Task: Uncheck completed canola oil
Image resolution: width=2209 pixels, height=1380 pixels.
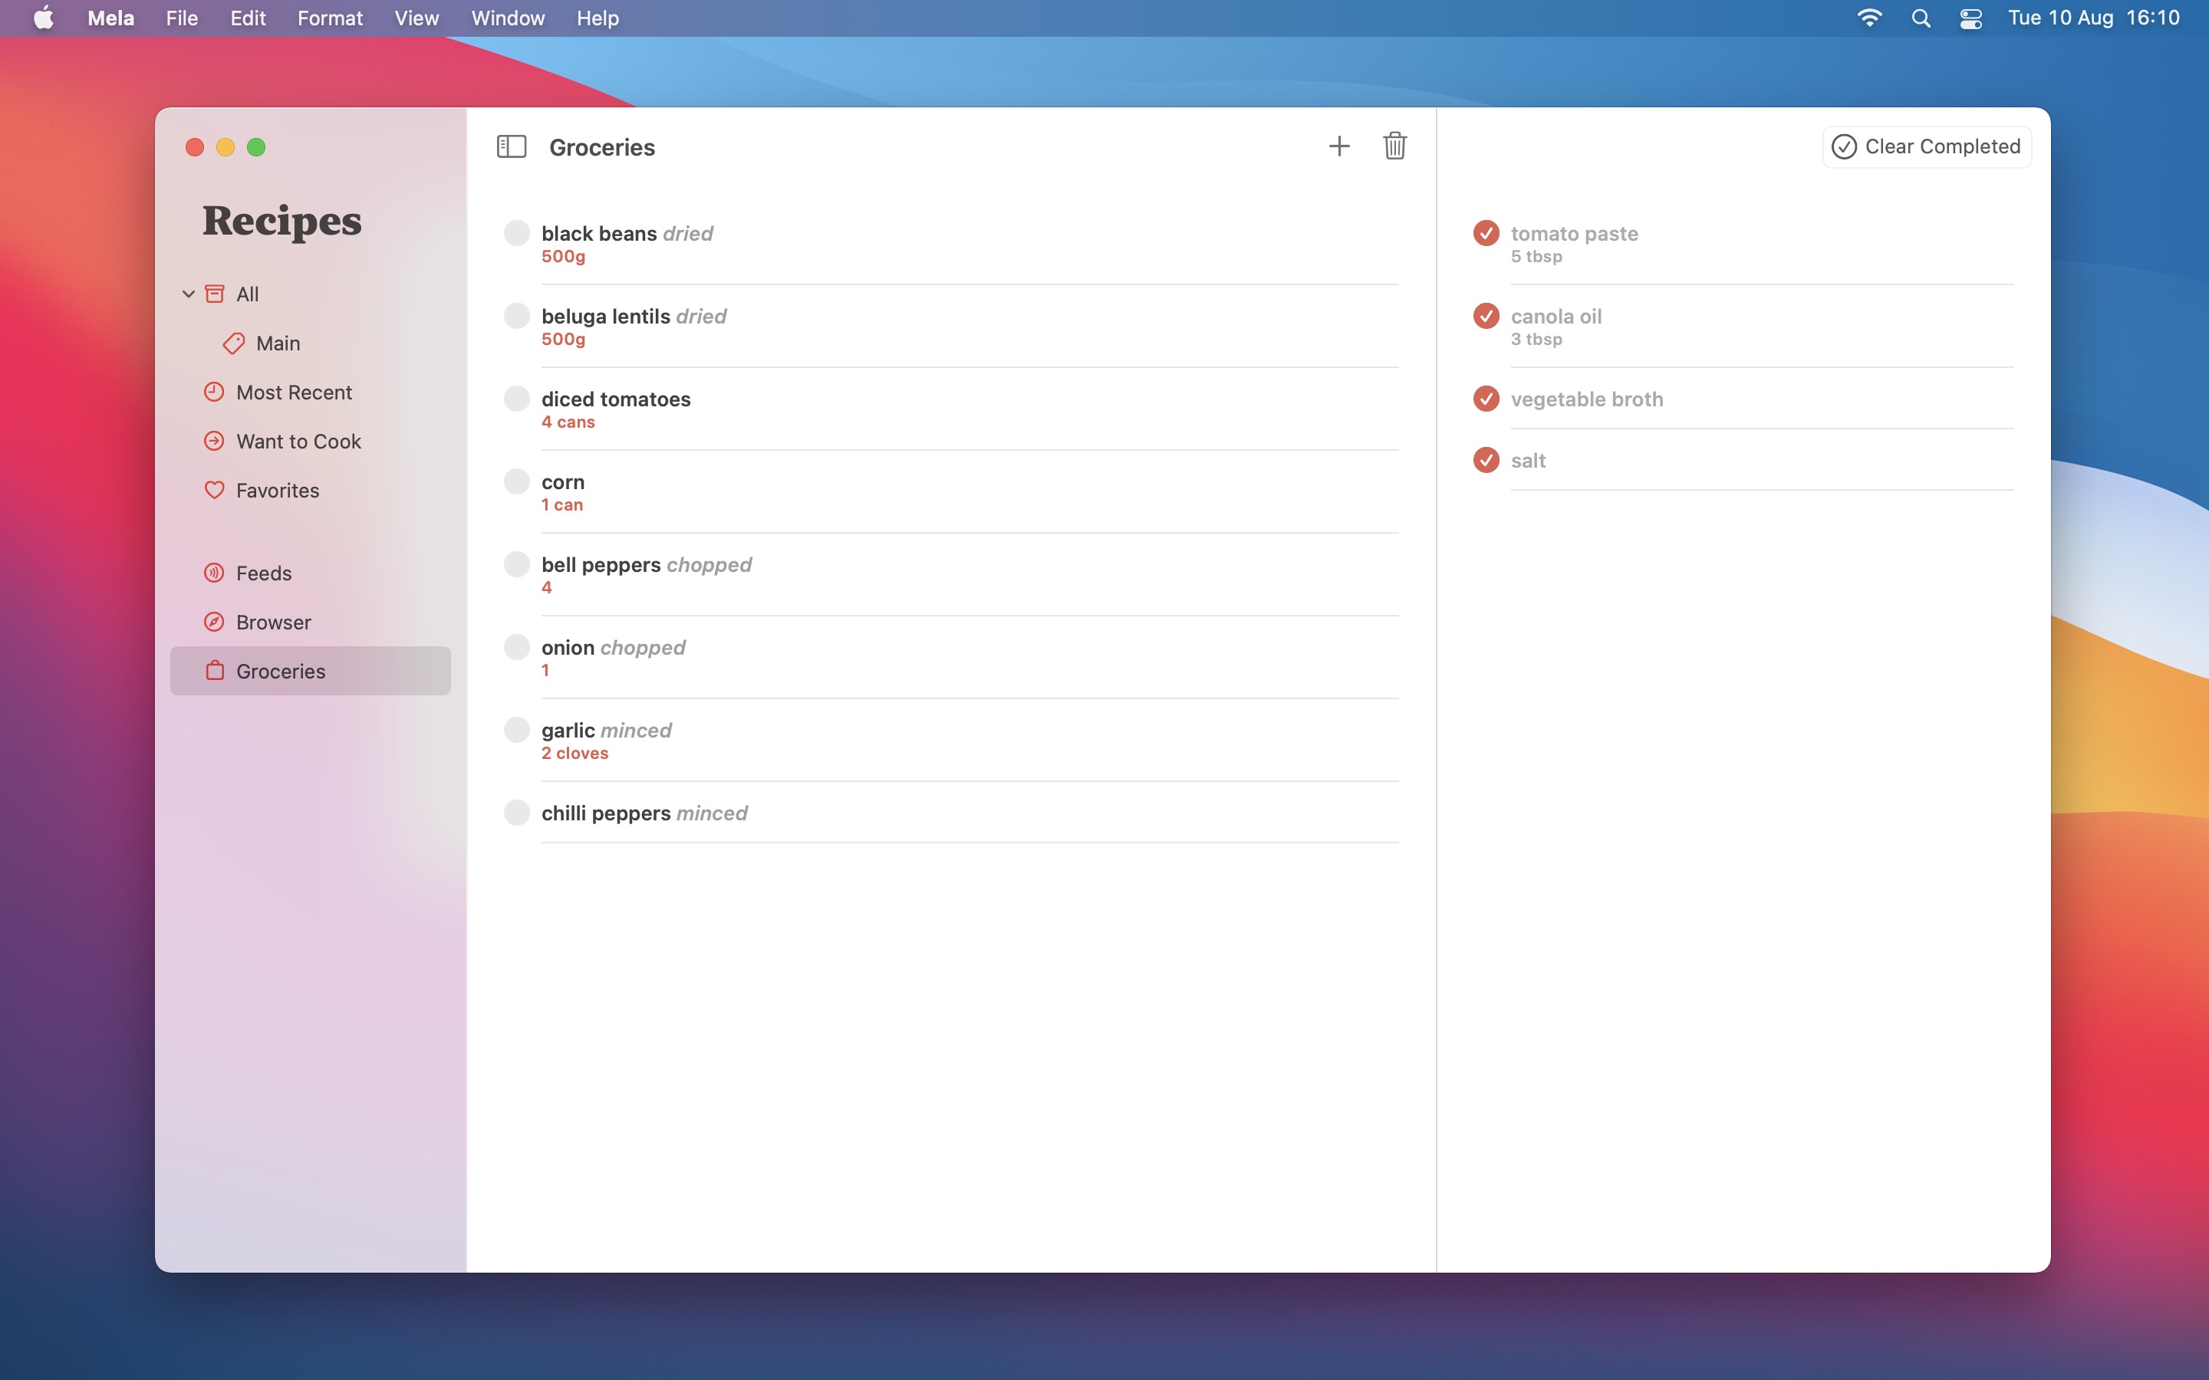Action: pyautogui.click(x=1486, y=316)
